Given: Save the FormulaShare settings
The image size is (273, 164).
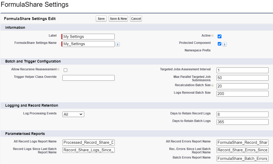Looking at the screenshot, I should 101,18.
